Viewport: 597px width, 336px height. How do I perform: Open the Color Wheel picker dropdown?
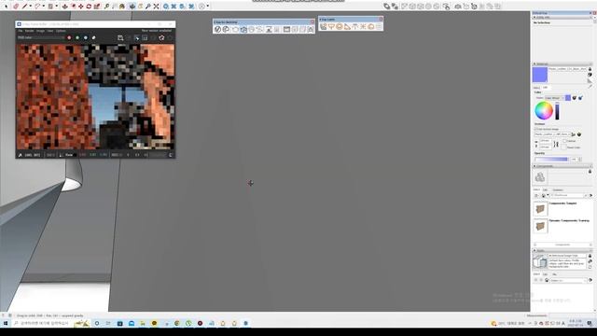[554, 98]
